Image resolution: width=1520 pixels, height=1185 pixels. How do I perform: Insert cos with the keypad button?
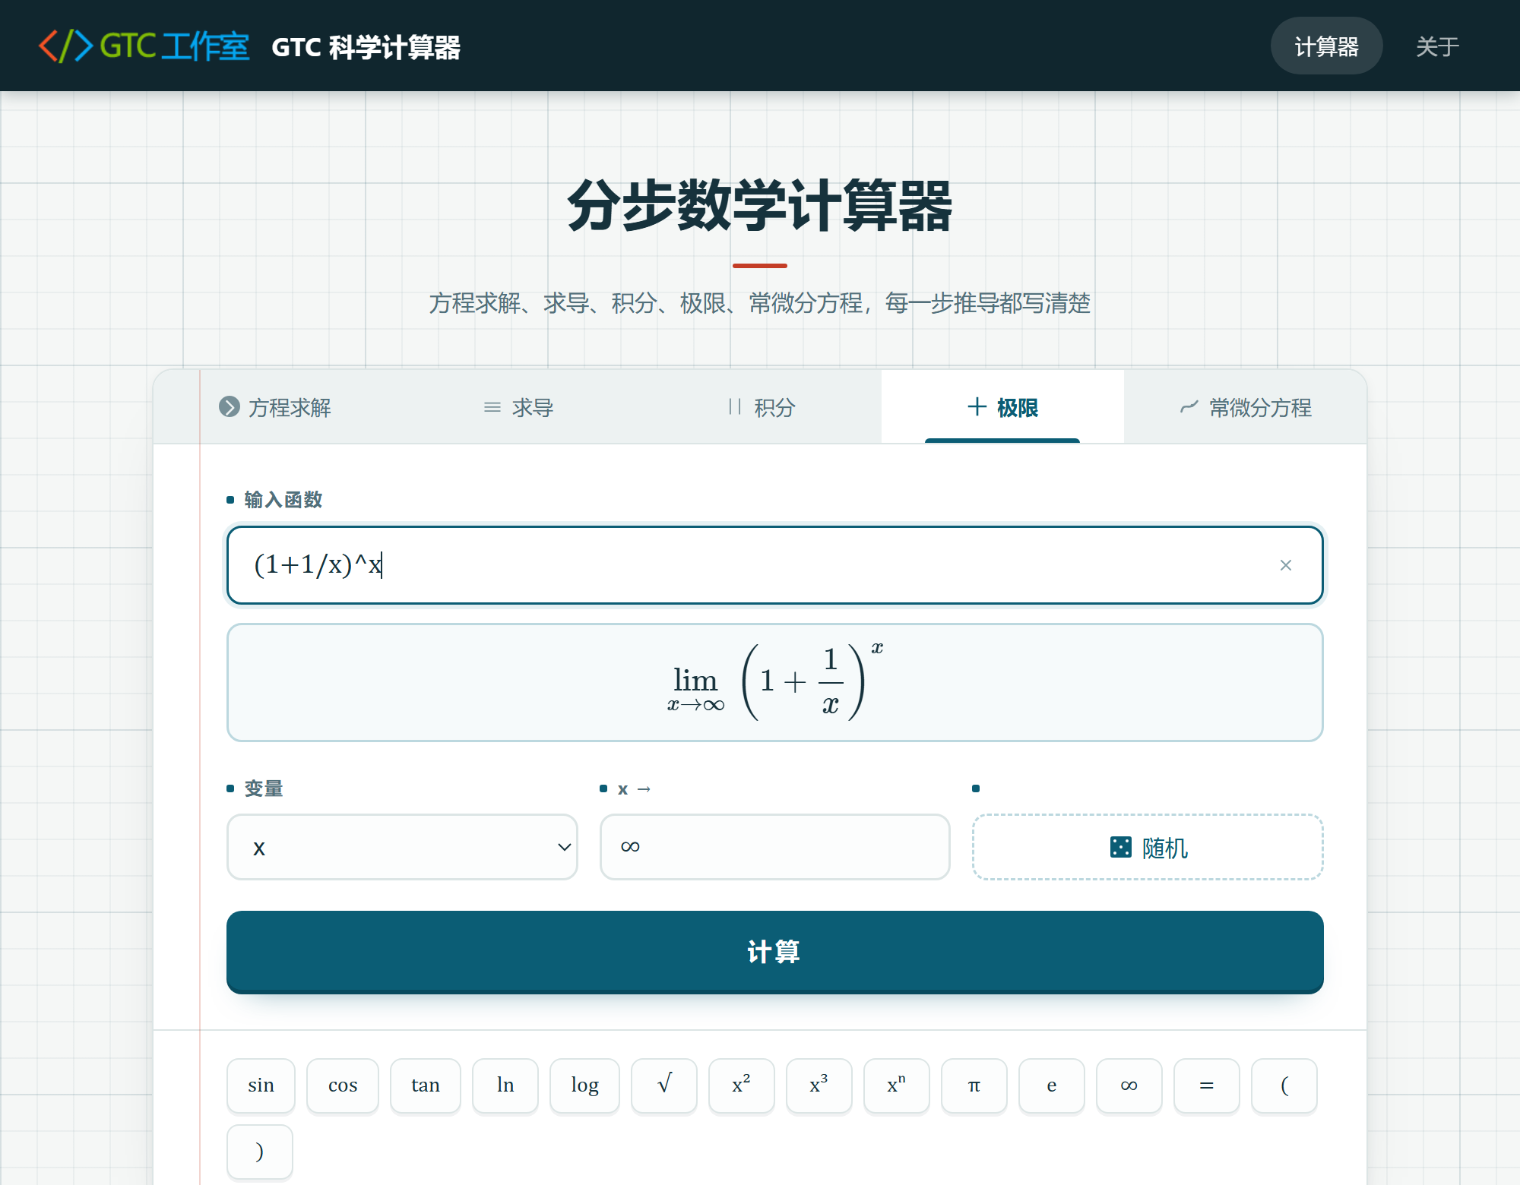tap(343, 1085)
